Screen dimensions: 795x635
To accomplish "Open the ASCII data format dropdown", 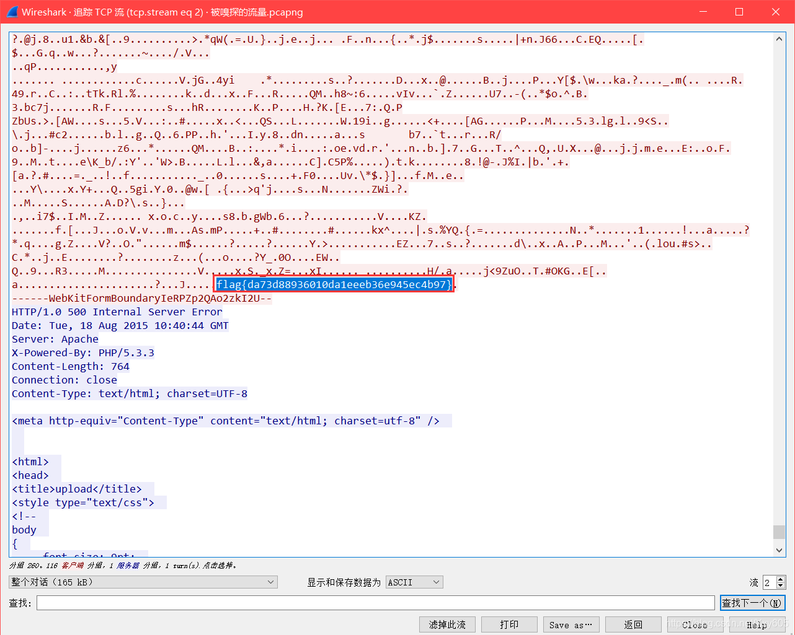I will (414, 582).
